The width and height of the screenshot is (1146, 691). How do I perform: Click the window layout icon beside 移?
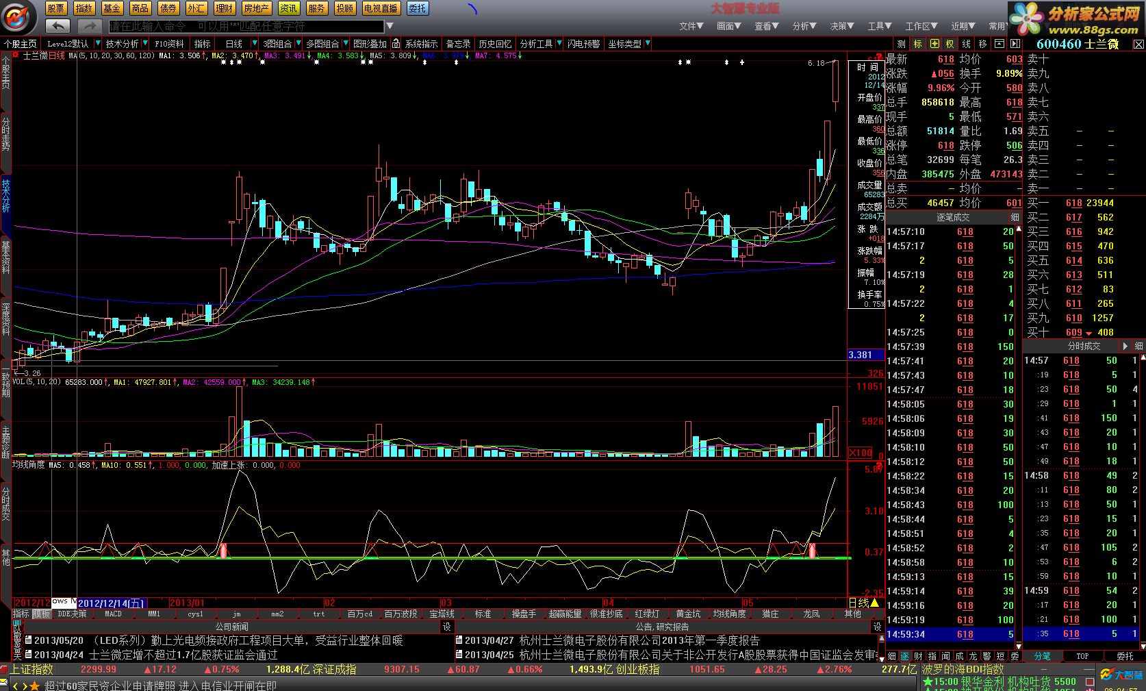point(999,44)
